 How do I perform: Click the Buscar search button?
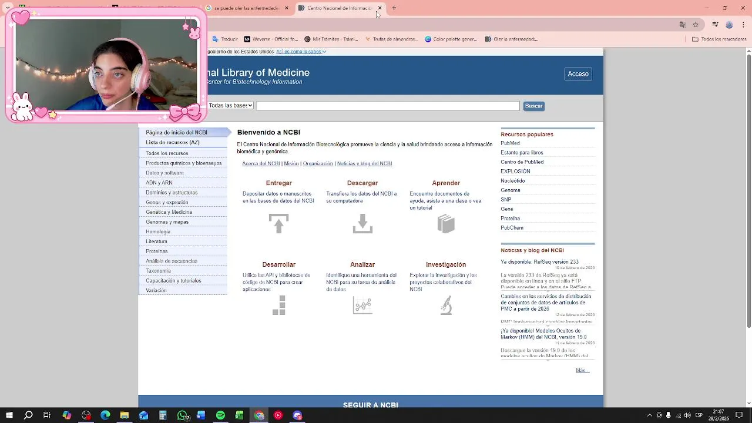(x=533, y=106)
